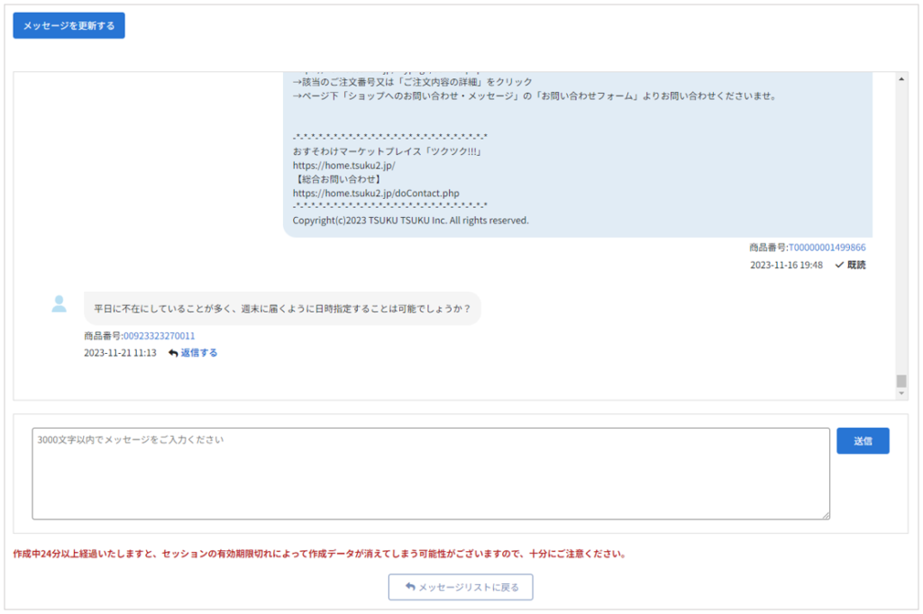Click timestamp 2023-11-21 11:13
This screenshot has height=614, width=923.
pyautogui.click(x=120, y=353)
